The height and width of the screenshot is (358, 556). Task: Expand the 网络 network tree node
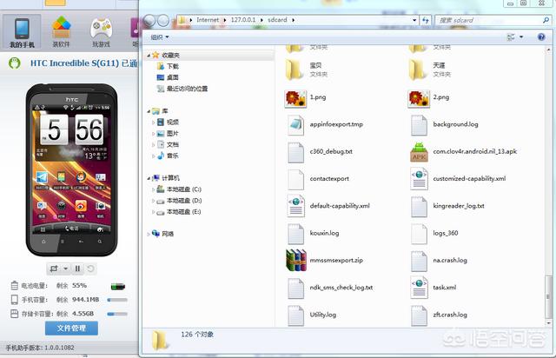[x=149, y=234]
